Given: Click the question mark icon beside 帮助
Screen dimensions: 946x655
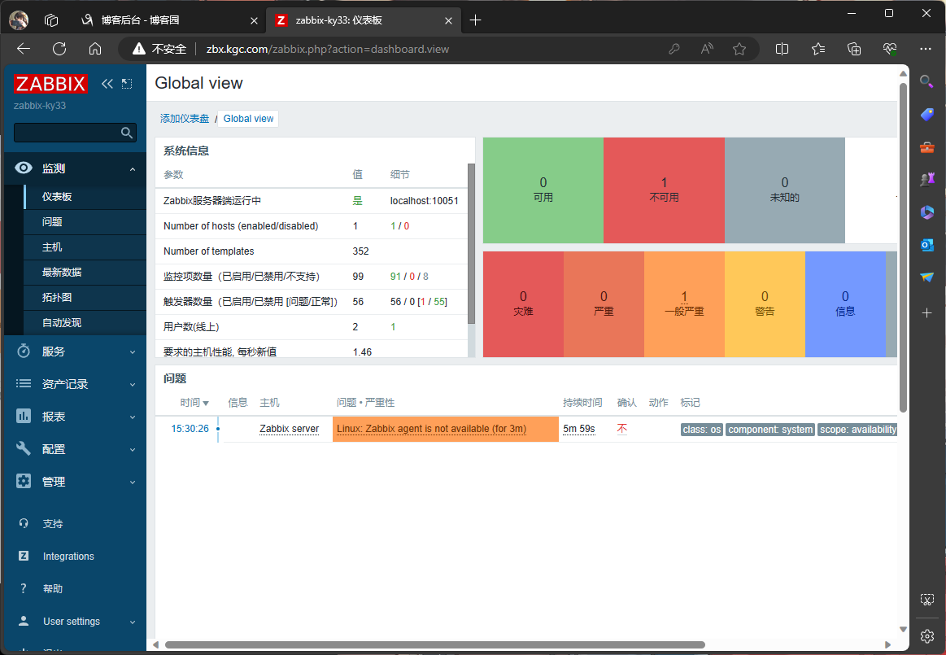Looking at the screenshot, I should coord(24,588).
